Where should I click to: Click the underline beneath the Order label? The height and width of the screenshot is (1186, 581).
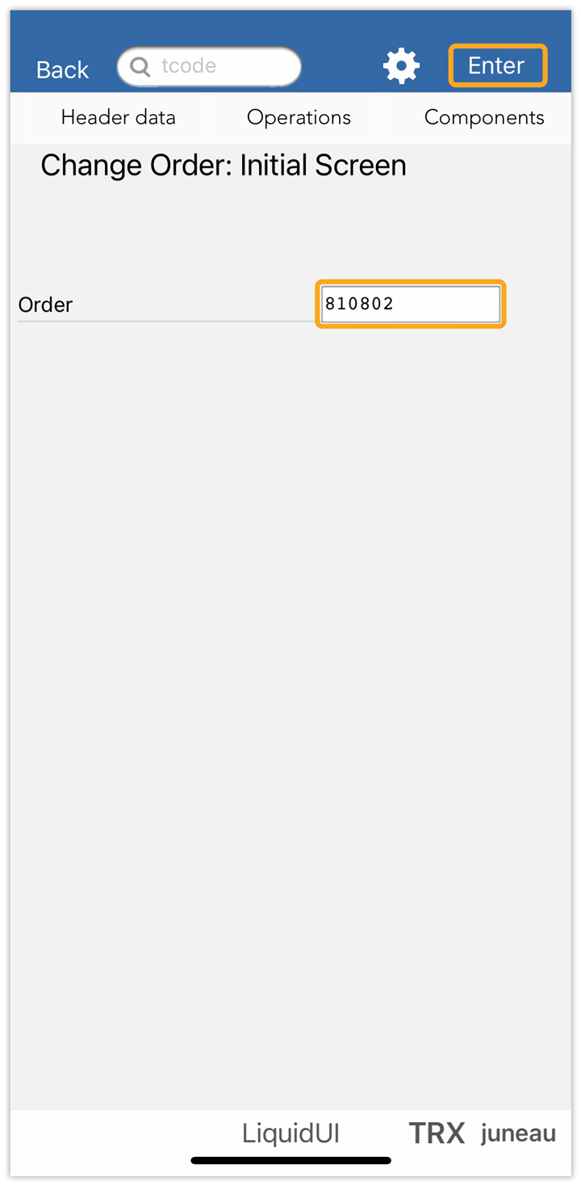161,321
